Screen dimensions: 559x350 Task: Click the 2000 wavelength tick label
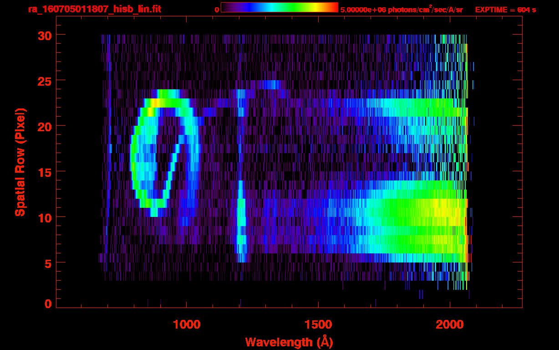pyautogui.click(x=450, y=324)
